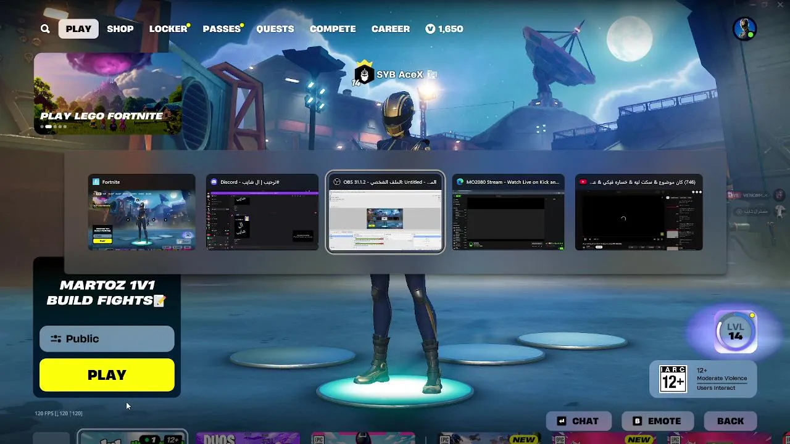Click the BACK button

tap(730, 421)
